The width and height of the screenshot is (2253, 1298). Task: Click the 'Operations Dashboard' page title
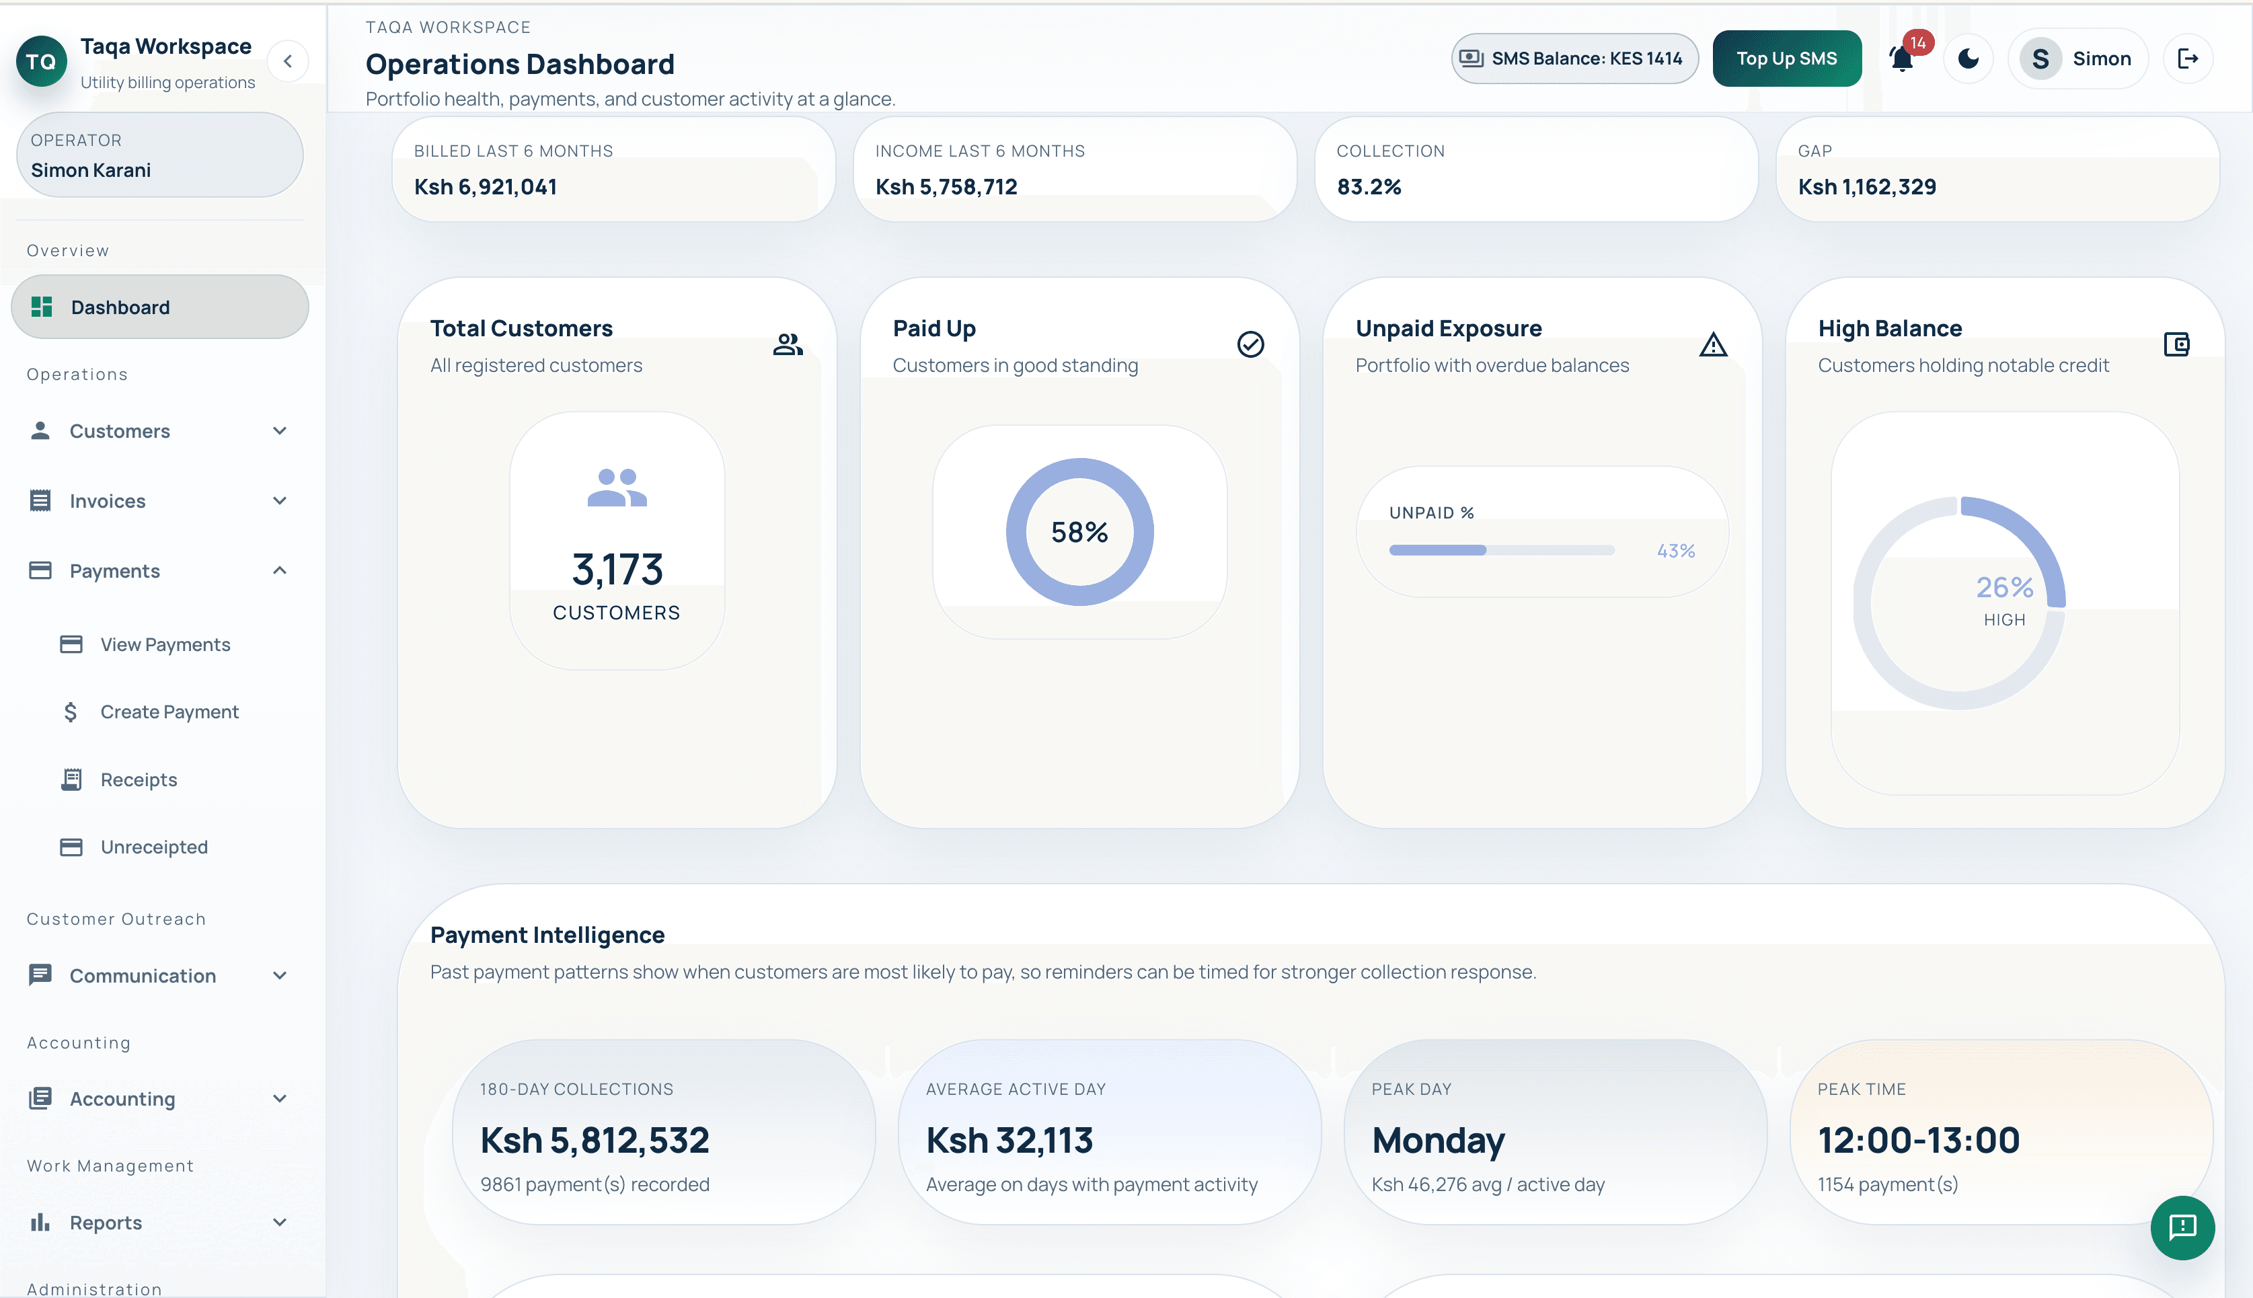click(x=520, y=64)
